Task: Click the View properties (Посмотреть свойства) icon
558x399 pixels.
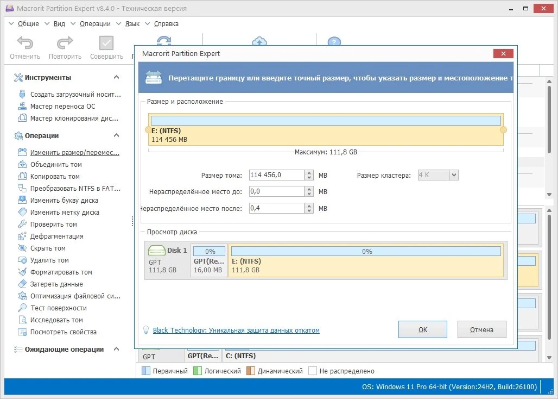Action: (x=22, y=332)
